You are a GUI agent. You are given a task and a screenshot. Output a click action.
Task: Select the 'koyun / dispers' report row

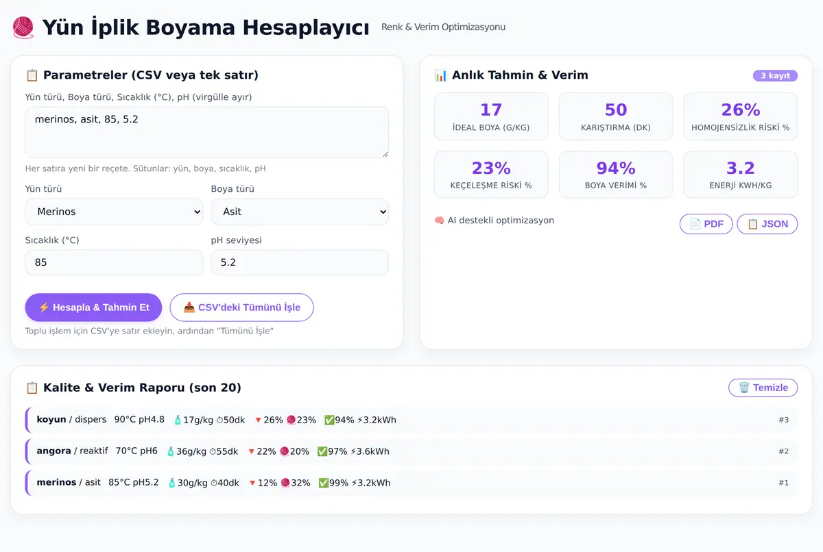click(411, 420)
